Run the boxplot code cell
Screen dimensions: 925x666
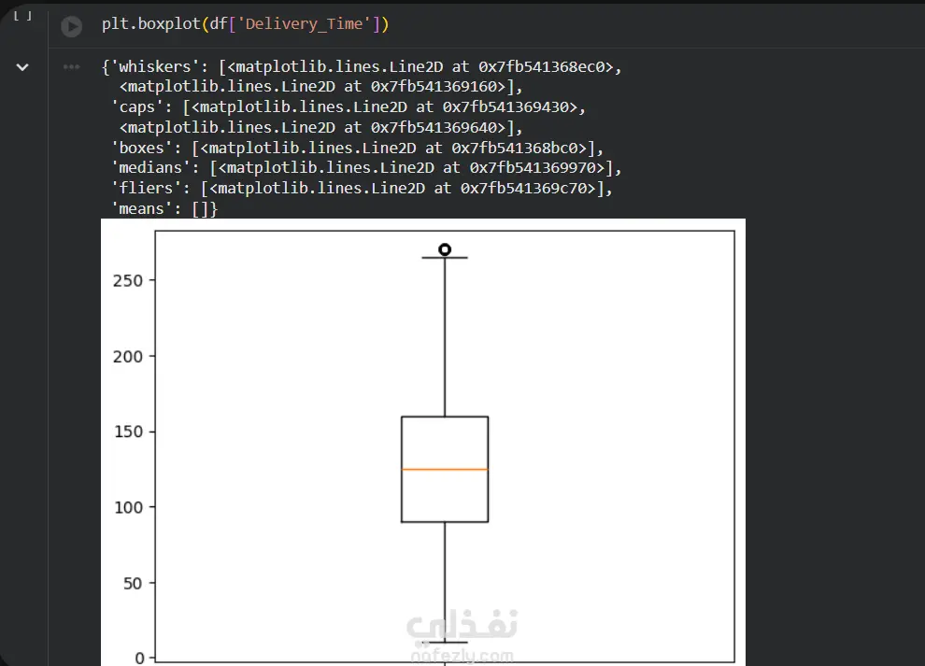click(x=71, y=26)
